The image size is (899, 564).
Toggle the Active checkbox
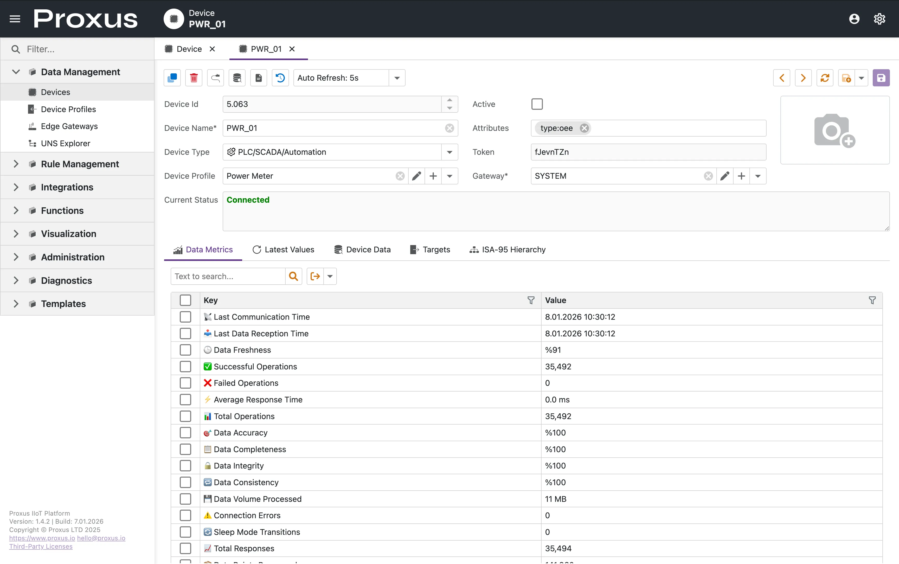[537, 104]
